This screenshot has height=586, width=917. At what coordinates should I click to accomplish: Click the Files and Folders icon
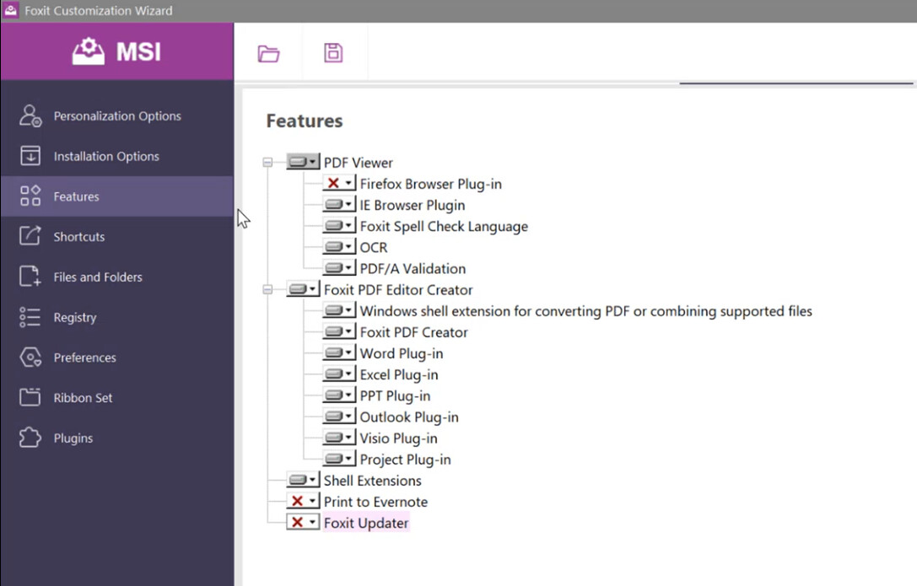point(30,277)
